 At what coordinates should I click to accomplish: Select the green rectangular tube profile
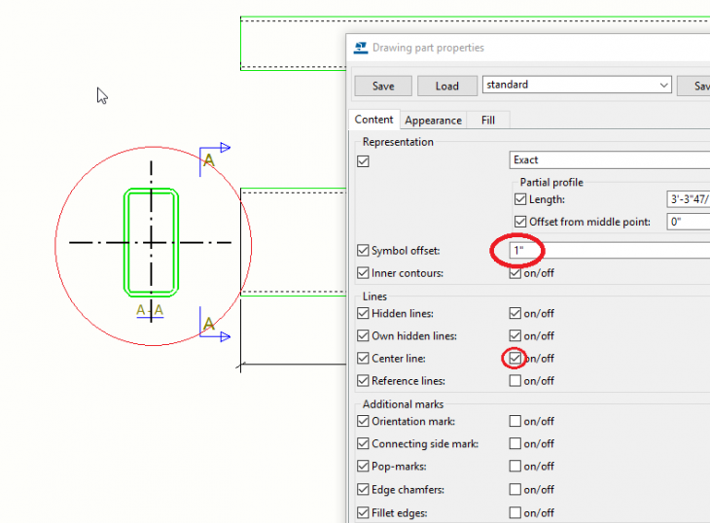coord(151,242)
